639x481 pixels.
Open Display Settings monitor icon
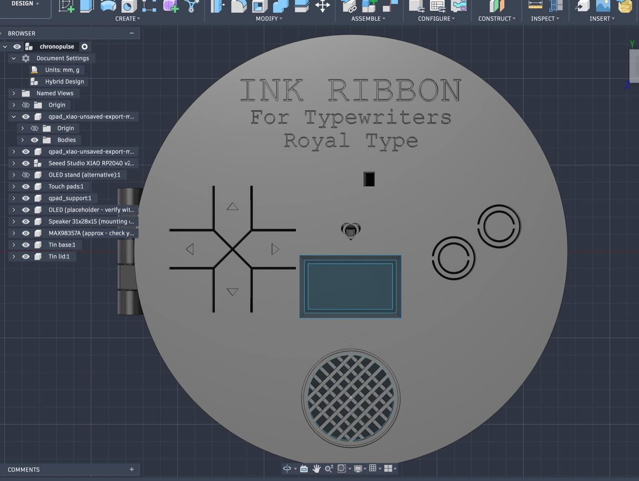click(358, 468)
